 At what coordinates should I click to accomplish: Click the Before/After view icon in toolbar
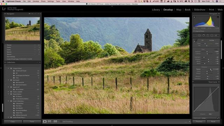click(x=55, y=121)
